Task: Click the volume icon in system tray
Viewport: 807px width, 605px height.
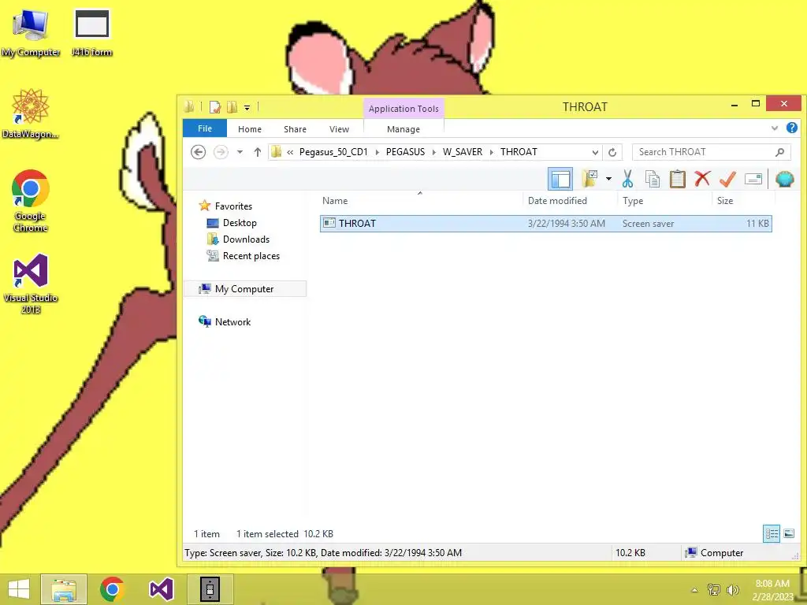Action: click(732, 589)
